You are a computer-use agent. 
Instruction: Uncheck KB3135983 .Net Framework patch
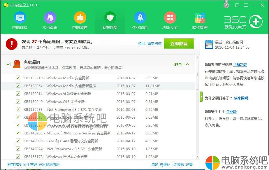tap(18, 109)
